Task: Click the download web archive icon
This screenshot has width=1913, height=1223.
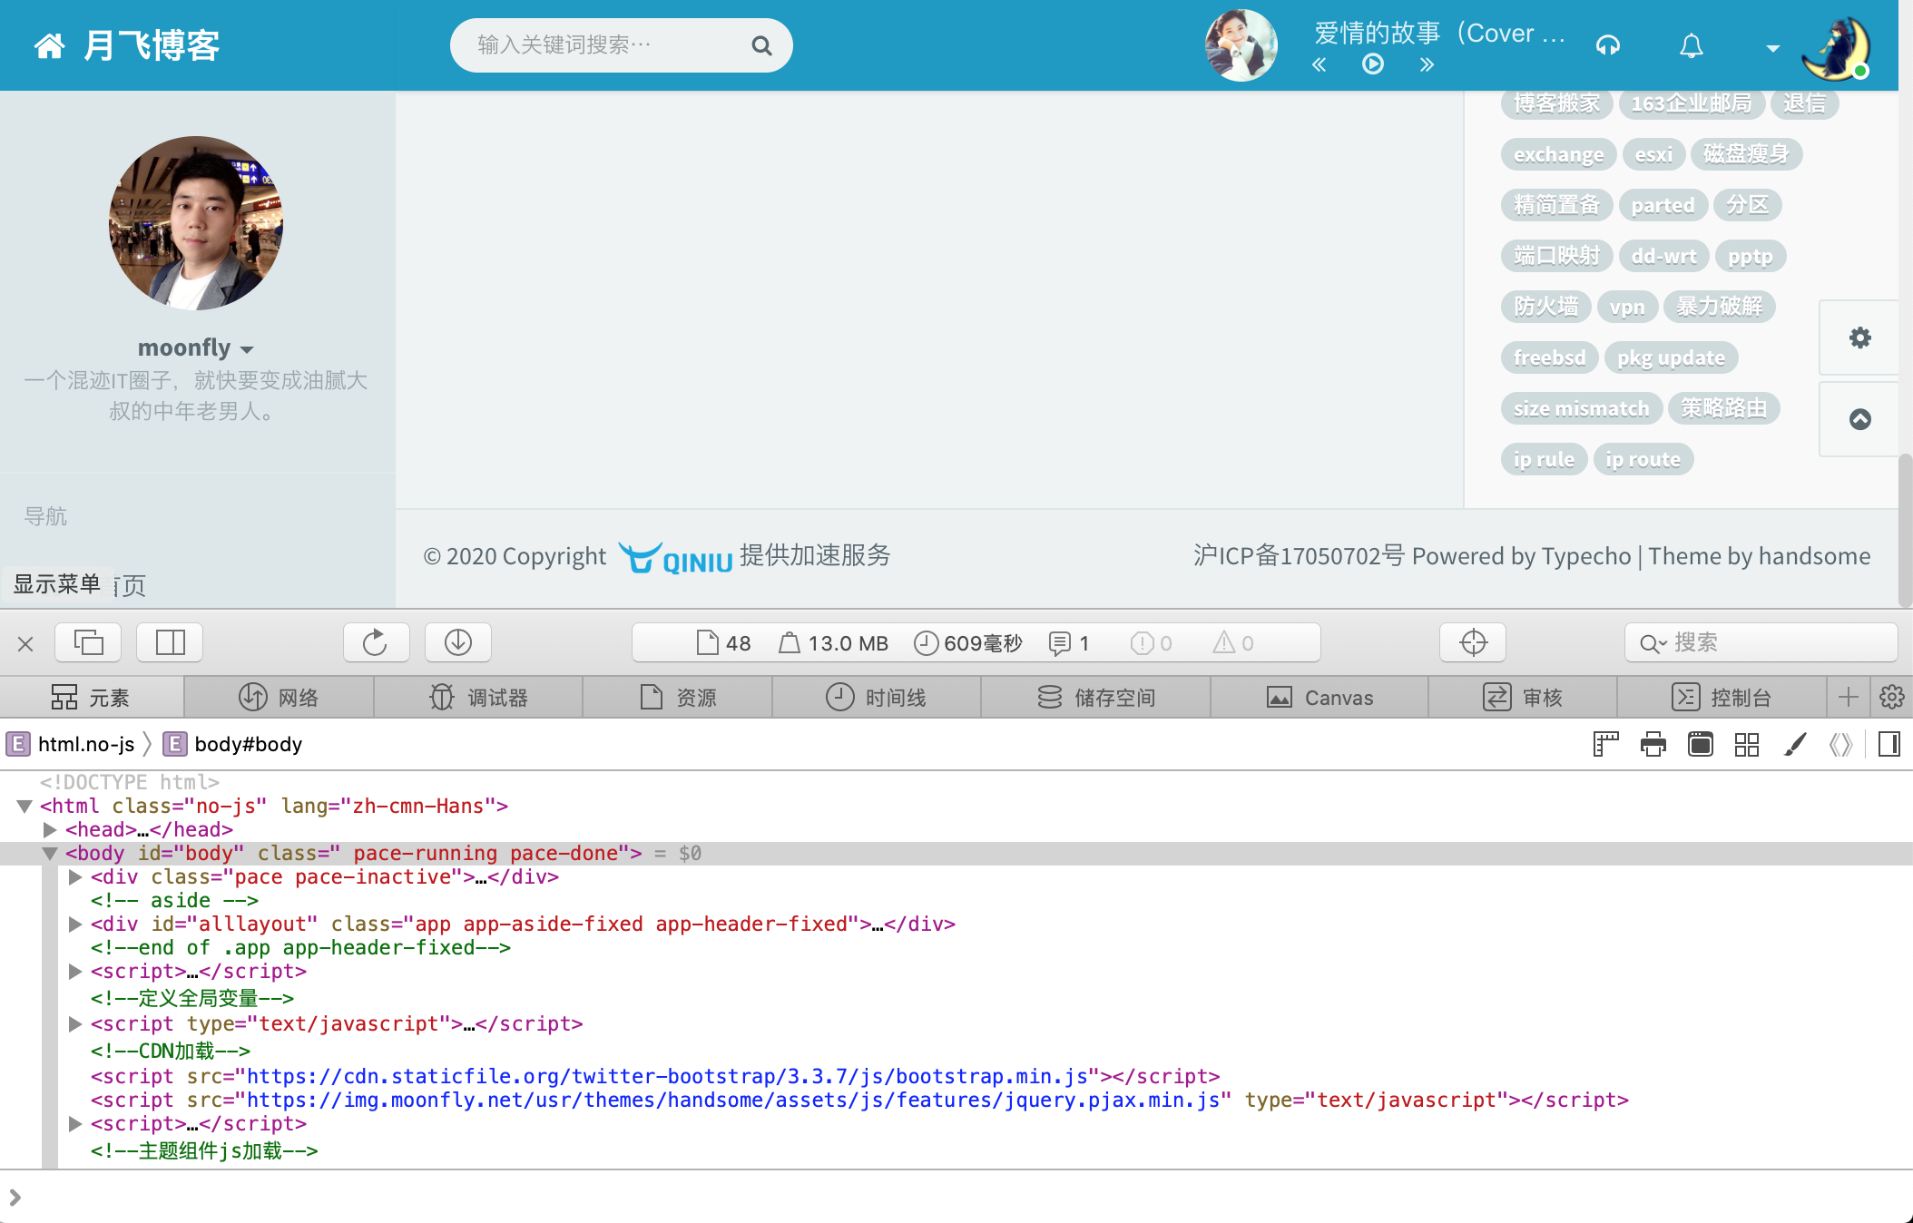Action: point(458,642)
